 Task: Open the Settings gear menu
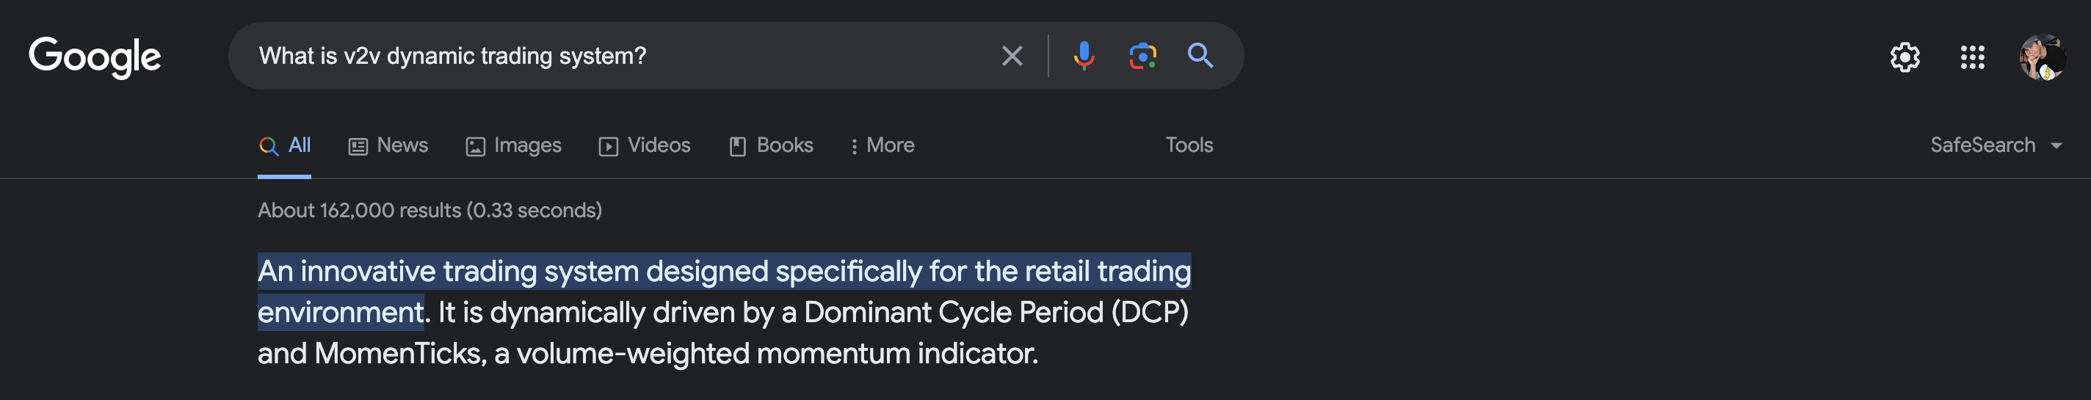point(1905,57)
